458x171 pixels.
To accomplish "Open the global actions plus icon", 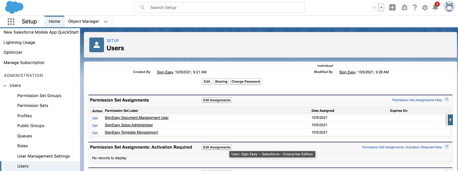I will (392, 7).
